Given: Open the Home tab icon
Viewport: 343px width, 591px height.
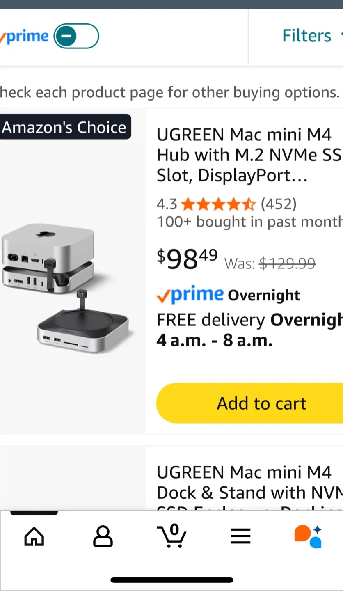Looking at the screenshot, I should pos(34,536).
